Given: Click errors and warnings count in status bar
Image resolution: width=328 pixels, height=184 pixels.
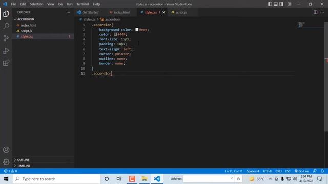Looking at the screenshot, I should [10, 171].
